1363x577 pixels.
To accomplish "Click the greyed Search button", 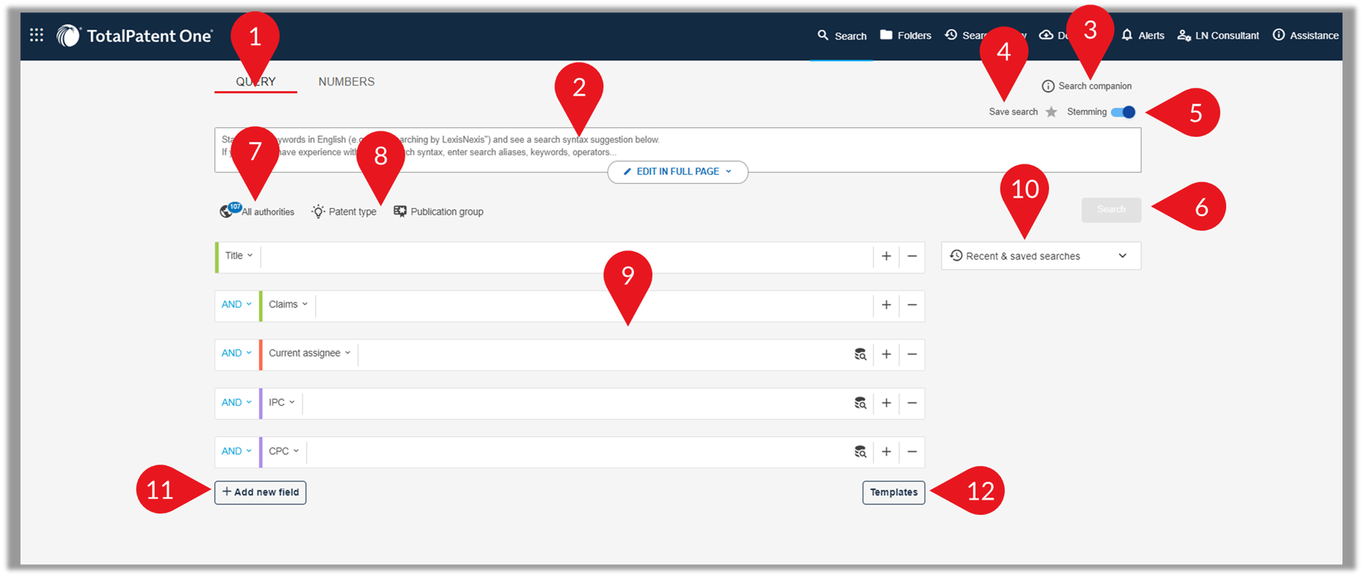I will pyautogui.click(x=1111, y=209).
